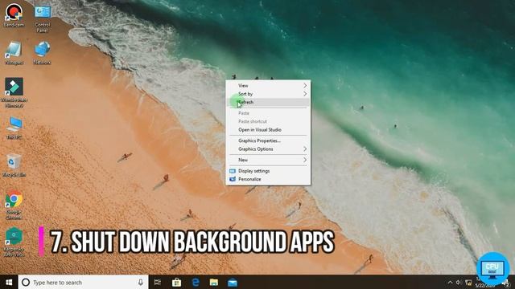Screen dimensions: 515x289
Task: Select the Notepad desktop shortcut
Action: [14, 53]
